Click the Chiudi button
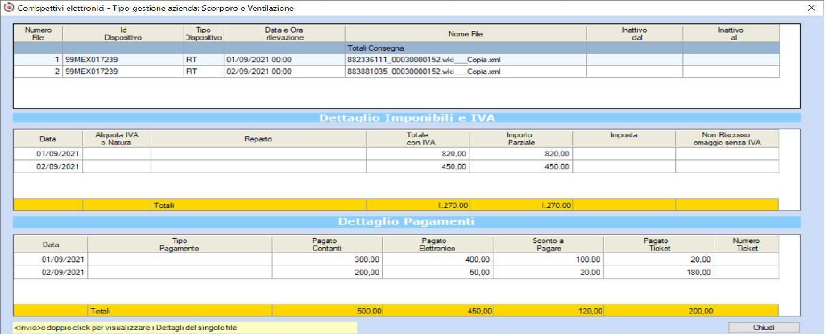The image size is (826, 336). [x=764, y=328]
